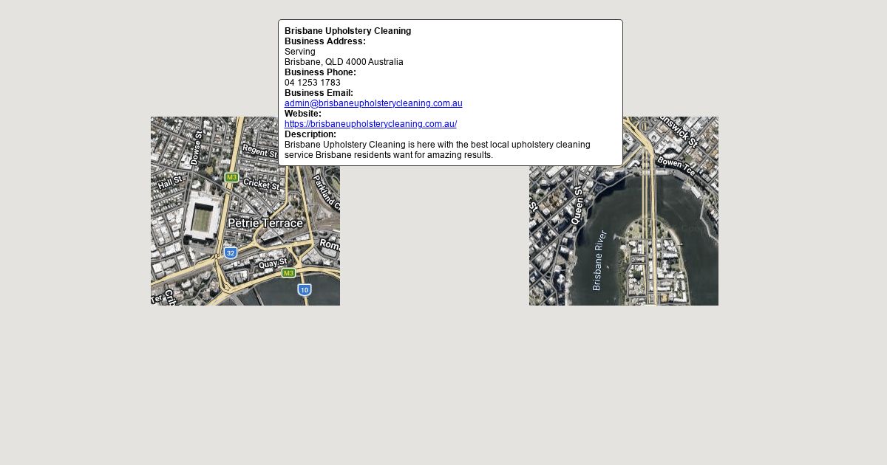The width and height of the screenshot is (887, 465).
Task: Select the blue route 10 shield
Action: tap(305, 290)
